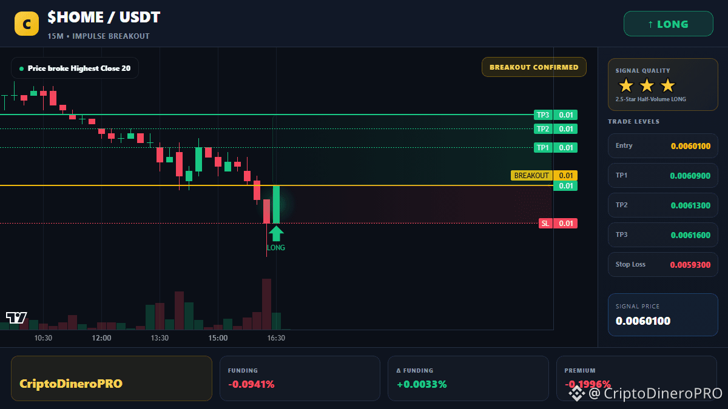Click the tallest red volume bar

point(266,304)
